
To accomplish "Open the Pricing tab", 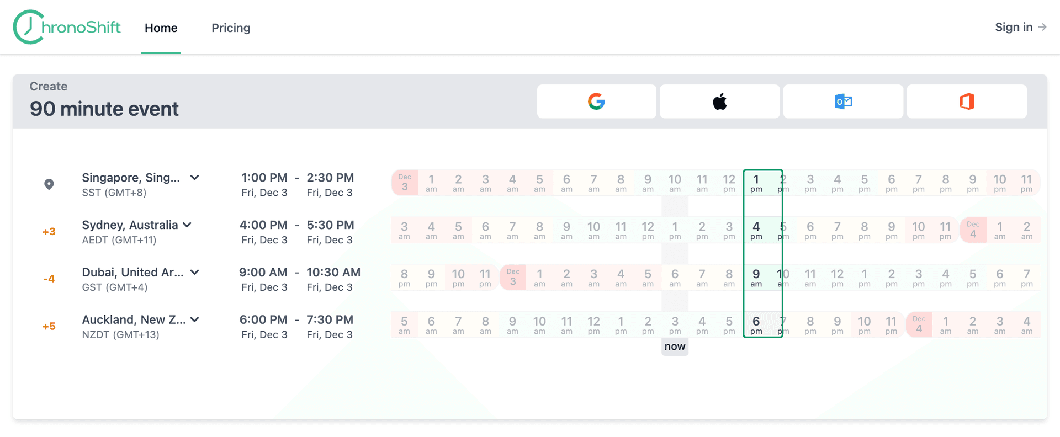I will pos(231,28).
